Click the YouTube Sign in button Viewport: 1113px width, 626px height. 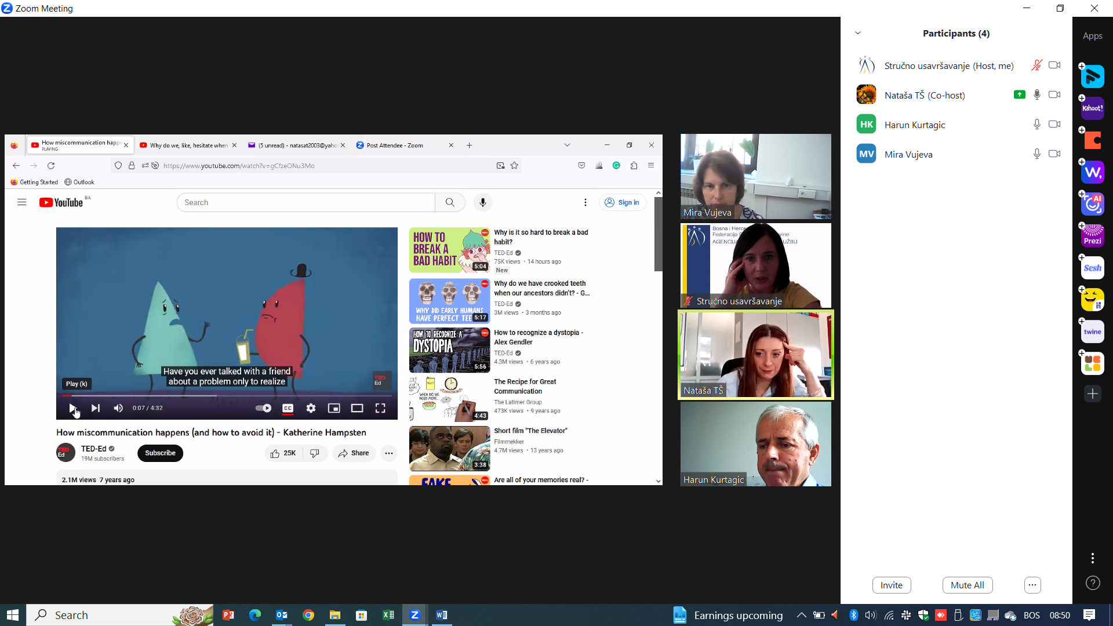[623, 202]
